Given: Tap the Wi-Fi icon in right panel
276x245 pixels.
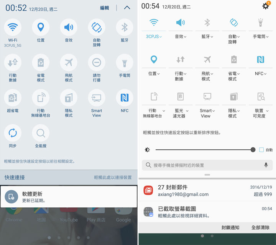Looking at the screenshot, I should [154, 22].
